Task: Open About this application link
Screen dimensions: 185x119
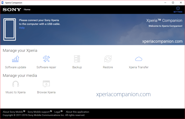Action: click(x=77, y=112)
